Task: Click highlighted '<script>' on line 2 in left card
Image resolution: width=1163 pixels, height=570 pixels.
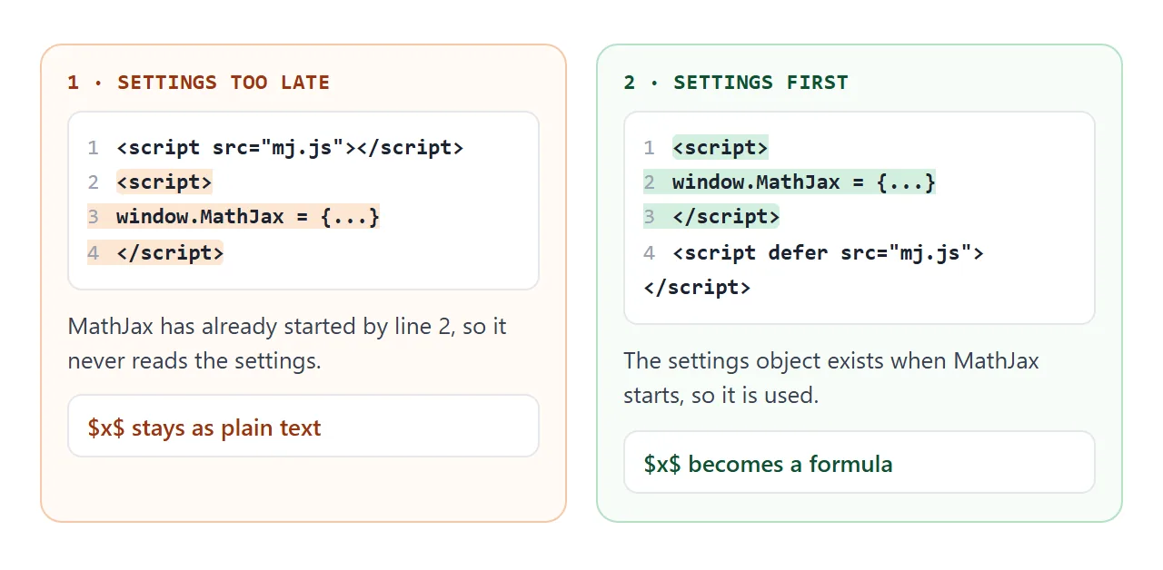Action: click(164, 182)
